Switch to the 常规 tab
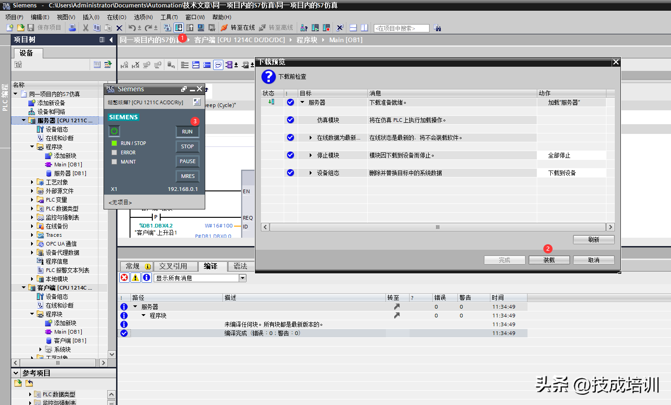 [x=137, y=266]
